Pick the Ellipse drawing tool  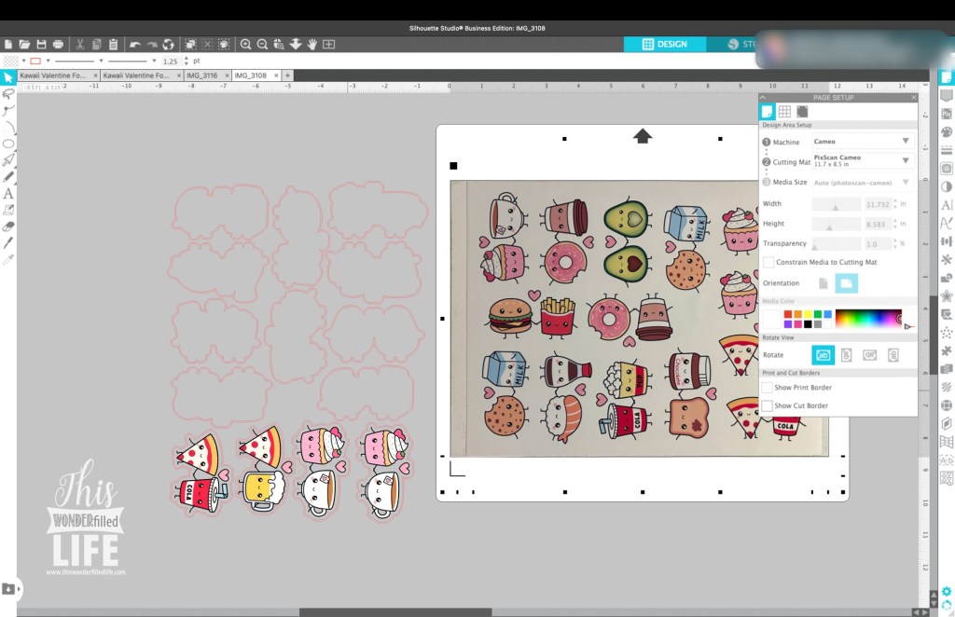point(8,144)
